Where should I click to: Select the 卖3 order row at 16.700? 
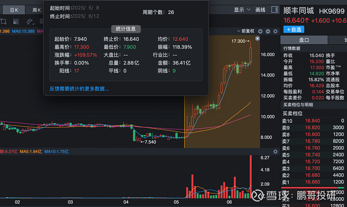313,168
